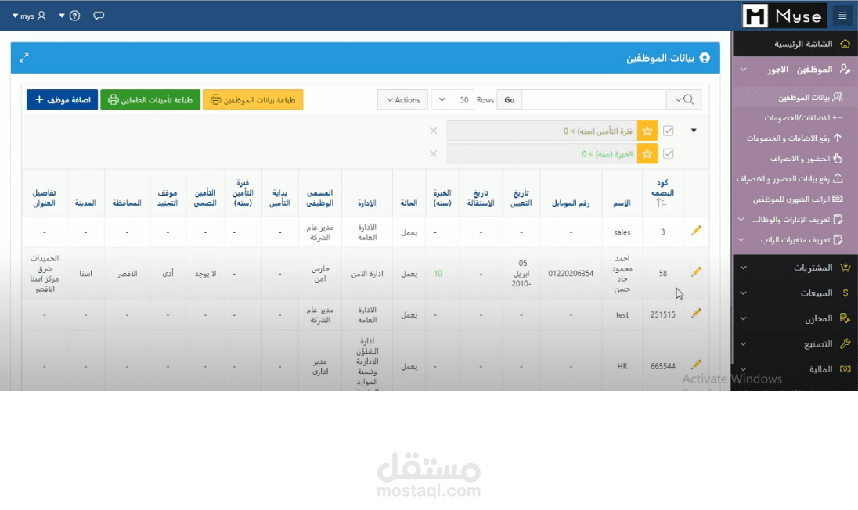Remove the فترة التأمين filter with X

tap(434, 131)
